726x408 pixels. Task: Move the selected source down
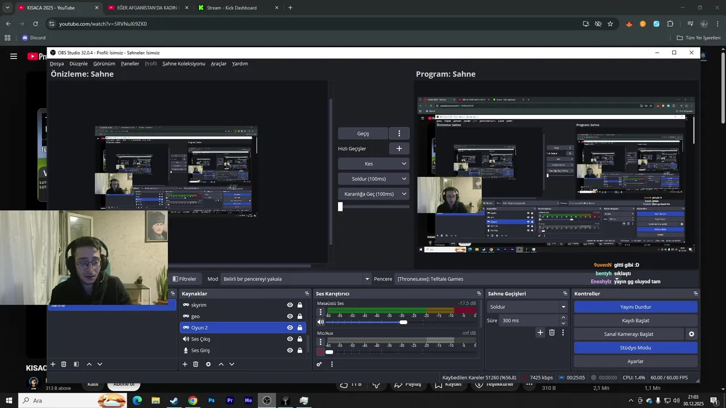231,364
